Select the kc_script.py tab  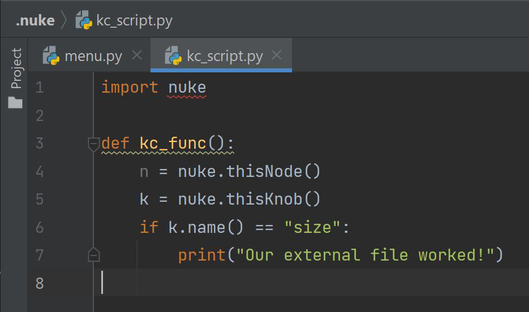coord(221,55)
